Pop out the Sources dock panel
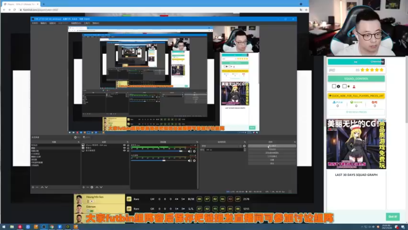Image resolution: width=408 pixels, height=230 pixels. (127, 142)
